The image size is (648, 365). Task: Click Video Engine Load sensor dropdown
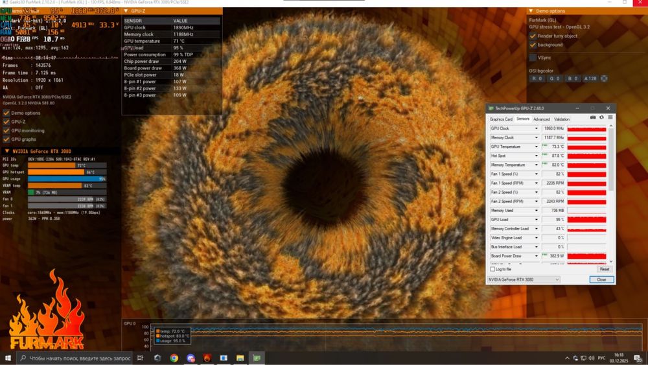(537, 238)
